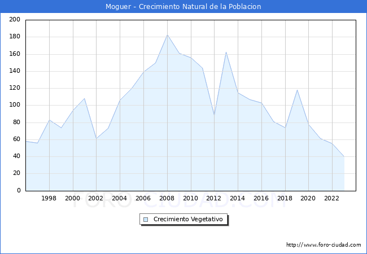367x254 pixels.
Task: Select the 1998 x-axis label
Action: (49, 198)
